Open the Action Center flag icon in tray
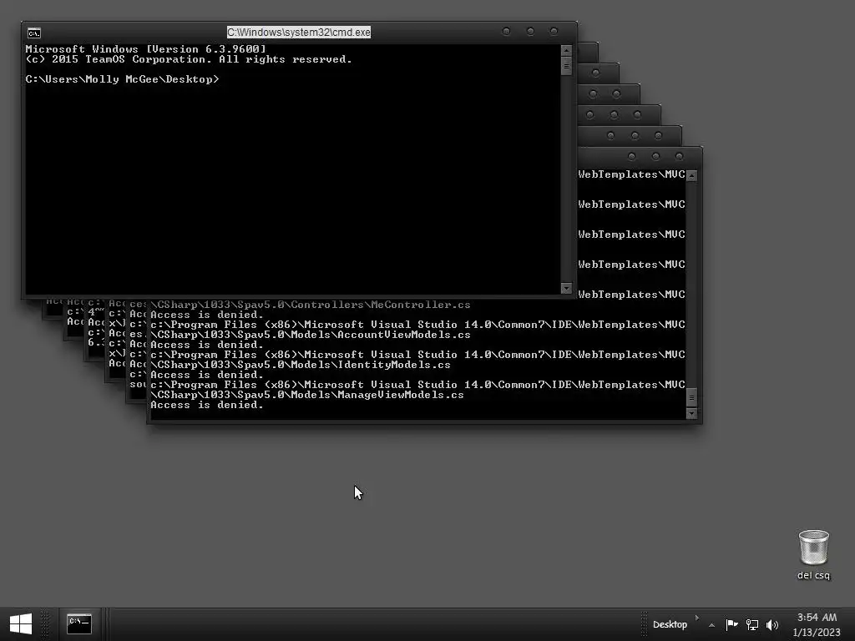855x641 pixels. point(731,624)
